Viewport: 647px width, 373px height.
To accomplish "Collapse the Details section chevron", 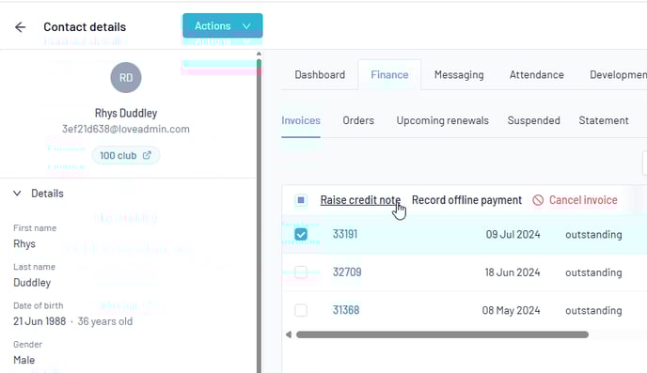I will pyautogui.click(x=17, y=194).
